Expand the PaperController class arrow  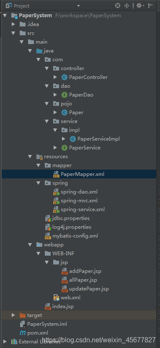[55, 77]
